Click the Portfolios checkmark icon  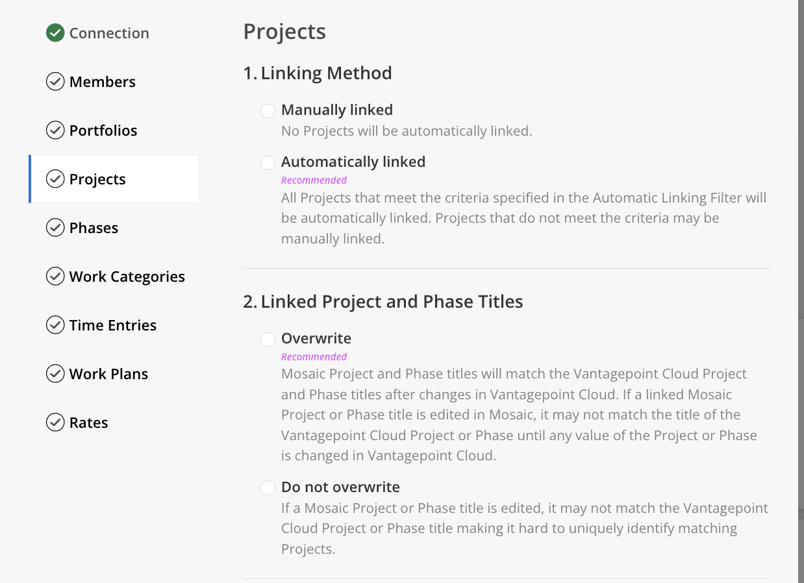tap(55, 130)
